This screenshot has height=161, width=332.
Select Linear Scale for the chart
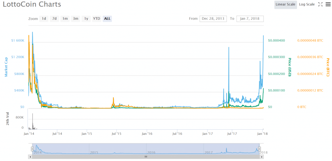[x=285, y=4]
